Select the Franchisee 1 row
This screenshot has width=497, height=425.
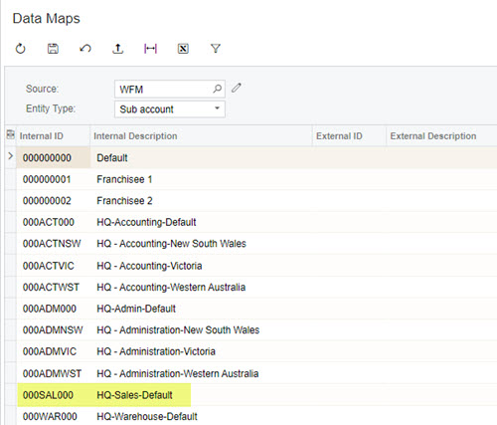(256, 179)
